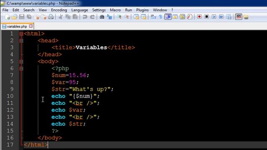The height and width of the screenshot is (150, 267).
Task: Open the Window menu
Action: (160, 10)
